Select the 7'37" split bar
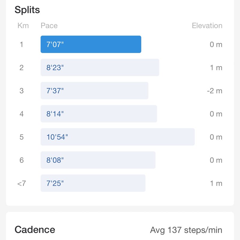Viewport: 240px width, 240px height. (x=94, y=90)
